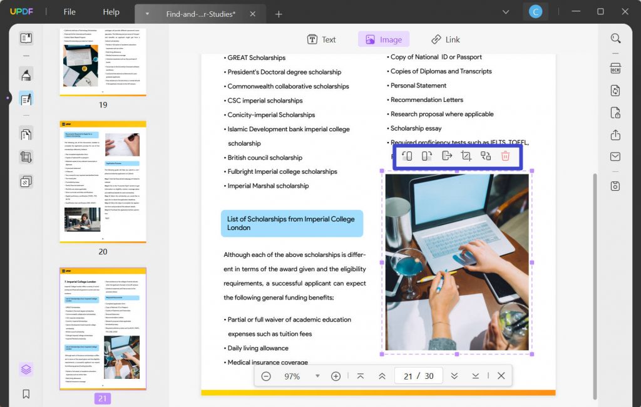Image resolution: width=641 pixels, height=407 pixels.
Task: Extract the selected image from the page
Action: click(x=447, y=156)
